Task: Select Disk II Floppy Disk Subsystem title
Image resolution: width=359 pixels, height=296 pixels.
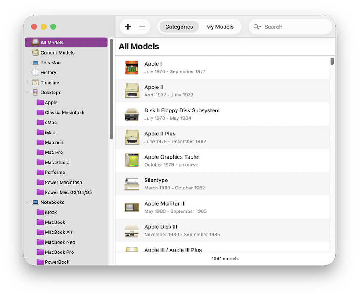Action: pyautogui.click(x=182, y=110)
